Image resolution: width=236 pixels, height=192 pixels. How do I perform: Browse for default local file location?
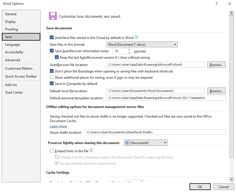coord(216,91)
